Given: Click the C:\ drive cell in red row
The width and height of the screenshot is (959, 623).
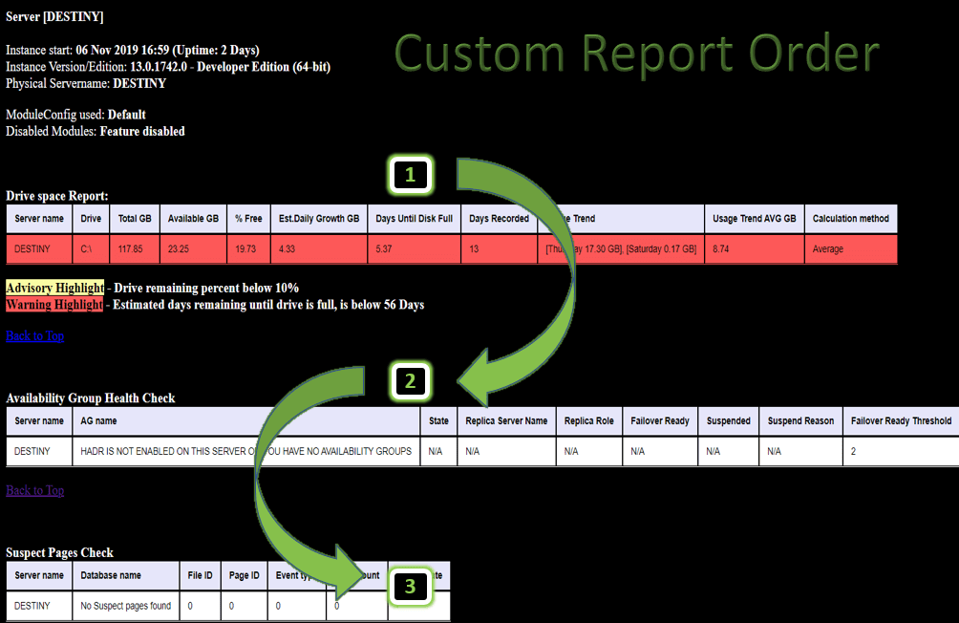Looking at the screenshot, I should pyautogui.click(x=91, y=249).
